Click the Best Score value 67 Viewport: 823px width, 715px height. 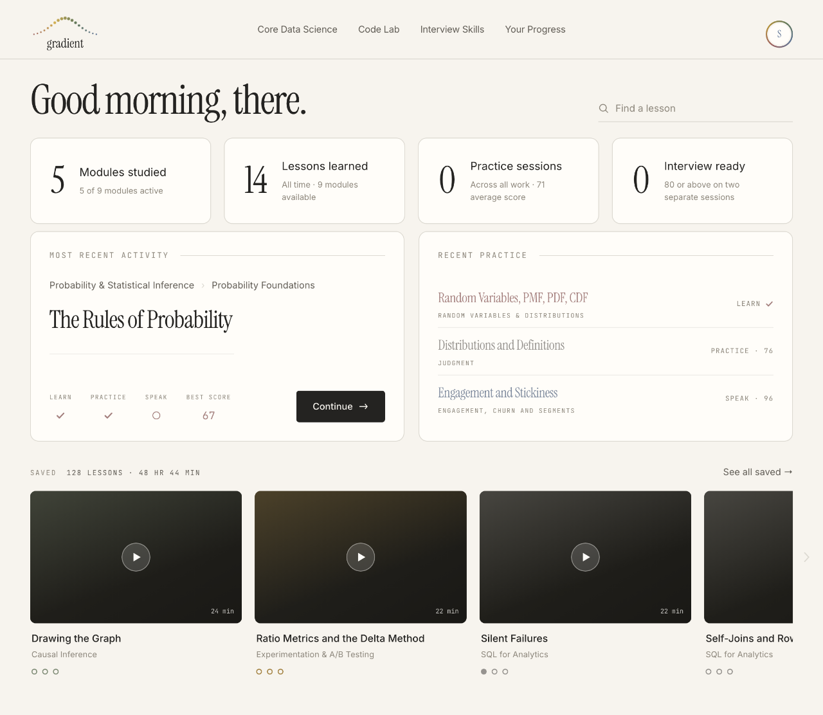coord(209,415)
